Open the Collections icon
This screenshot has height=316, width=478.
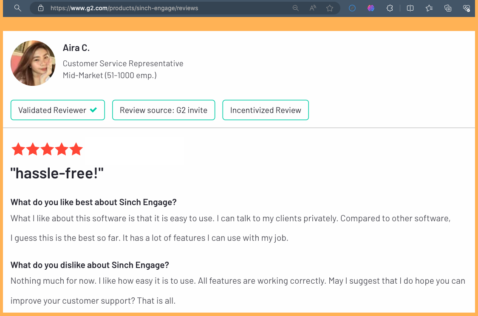point(448,8)
